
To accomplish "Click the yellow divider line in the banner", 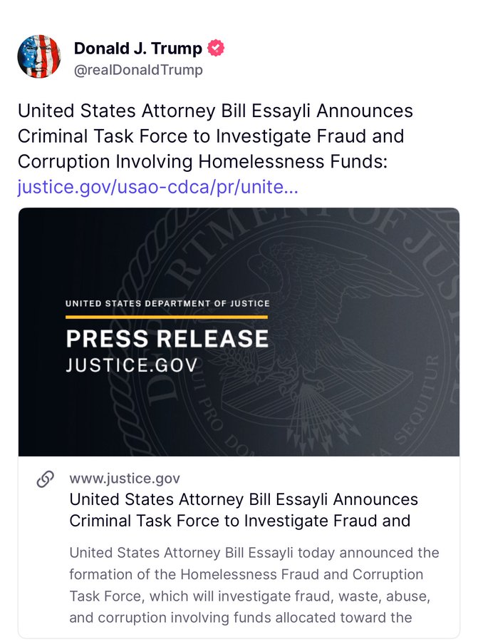I will pyautogui.click(x=167, y=317).
